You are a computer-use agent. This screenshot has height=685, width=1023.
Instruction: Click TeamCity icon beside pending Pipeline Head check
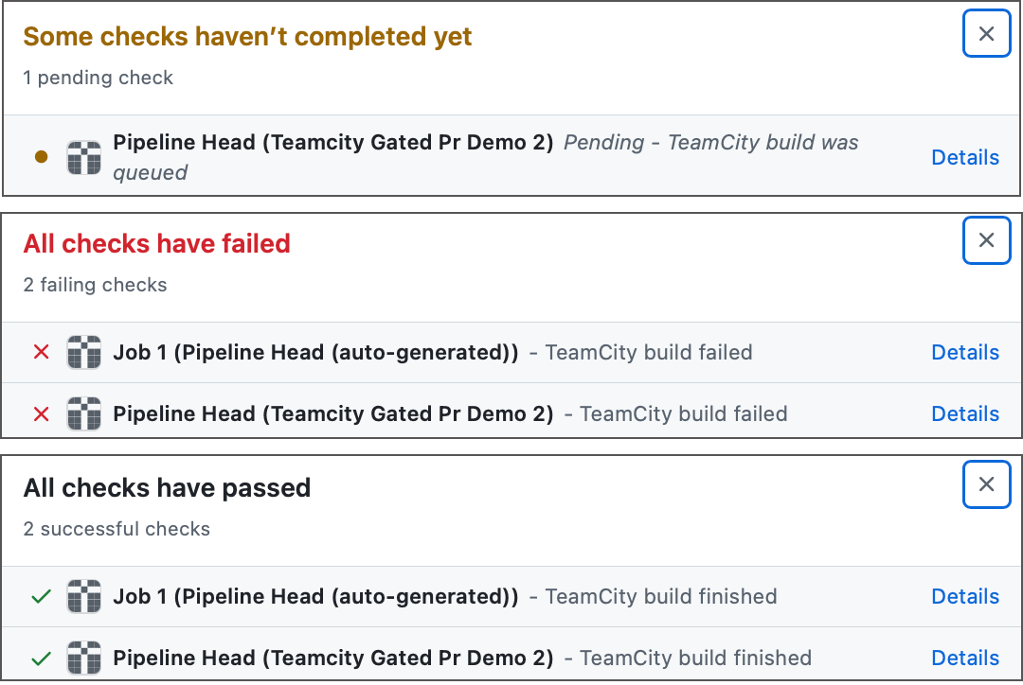coord(84,157)
